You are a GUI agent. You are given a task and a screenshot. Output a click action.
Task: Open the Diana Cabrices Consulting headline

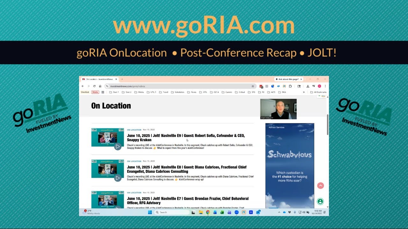tap(187, 169)
